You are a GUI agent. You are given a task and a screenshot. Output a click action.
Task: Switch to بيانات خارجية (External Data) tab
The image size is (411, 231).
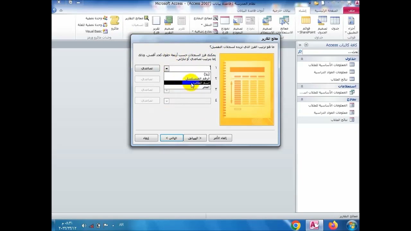(281, 11)
